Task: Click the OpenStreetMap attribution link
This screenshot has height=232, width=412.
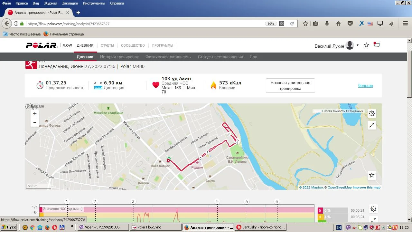Action: click(340, 188)
